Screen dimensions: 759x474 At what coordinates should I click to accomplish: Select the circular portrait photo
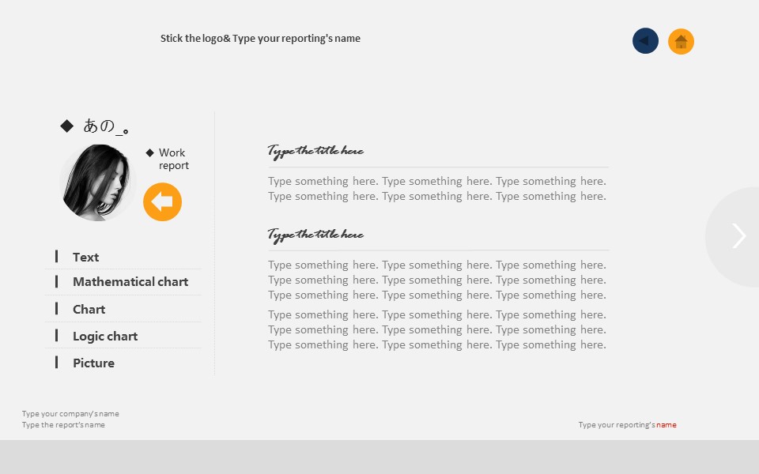98,182
